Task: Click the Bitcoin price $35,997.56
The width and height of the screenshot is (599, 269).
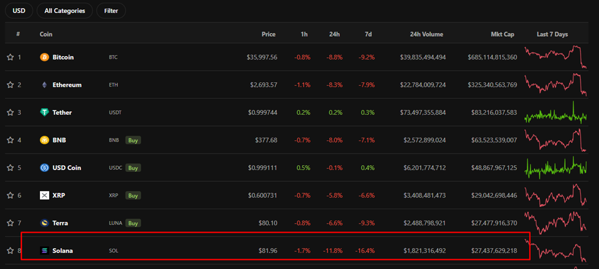Action: (262, 57)
